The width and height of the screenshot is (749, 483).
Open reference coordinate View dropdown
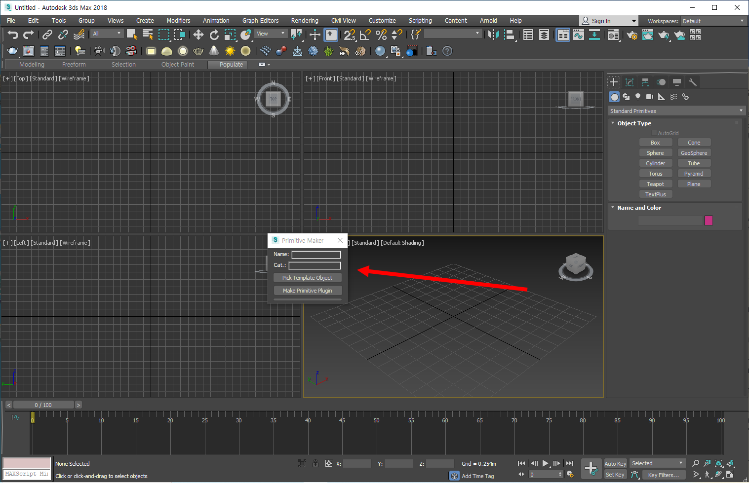[x=271, y=34]
